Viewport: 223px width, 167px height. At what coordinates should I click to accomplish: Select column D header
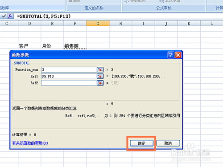point(29,24)
